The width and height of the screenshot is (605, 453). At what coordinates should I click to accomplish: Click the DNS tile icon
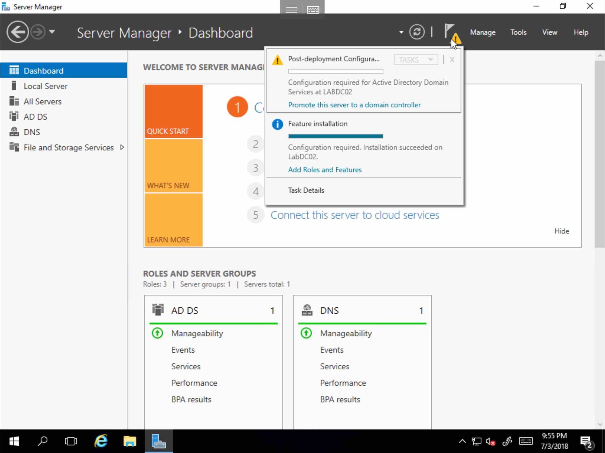click(307, 310)
